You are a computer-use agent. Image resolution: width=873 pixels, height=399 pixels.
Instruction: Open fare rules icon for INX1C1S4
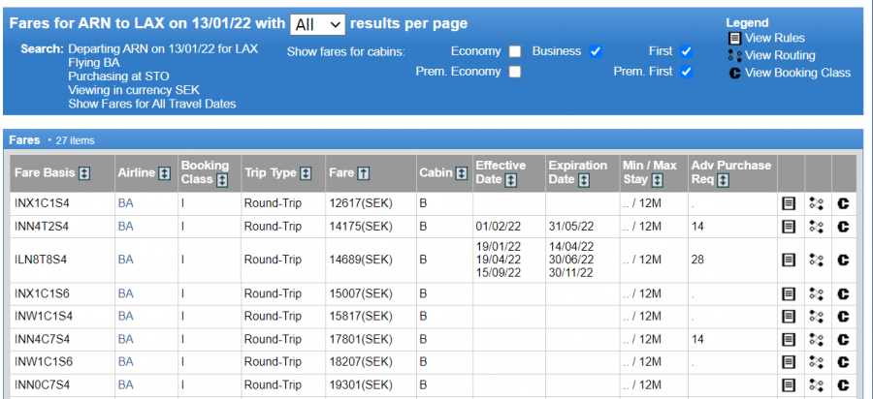(x=789, y=204)
